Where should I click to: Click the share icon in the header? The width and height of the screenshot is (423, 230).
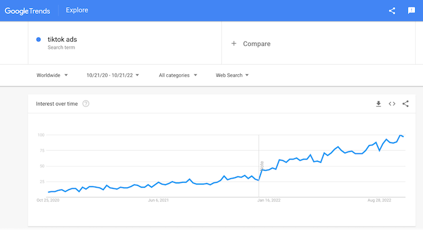click(392, 11)
